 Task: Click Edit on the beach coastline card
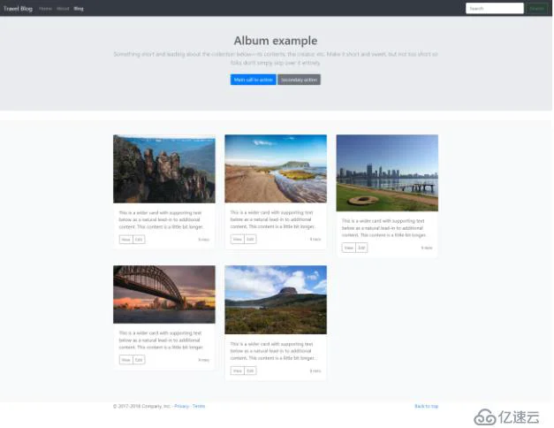(251, 239)
